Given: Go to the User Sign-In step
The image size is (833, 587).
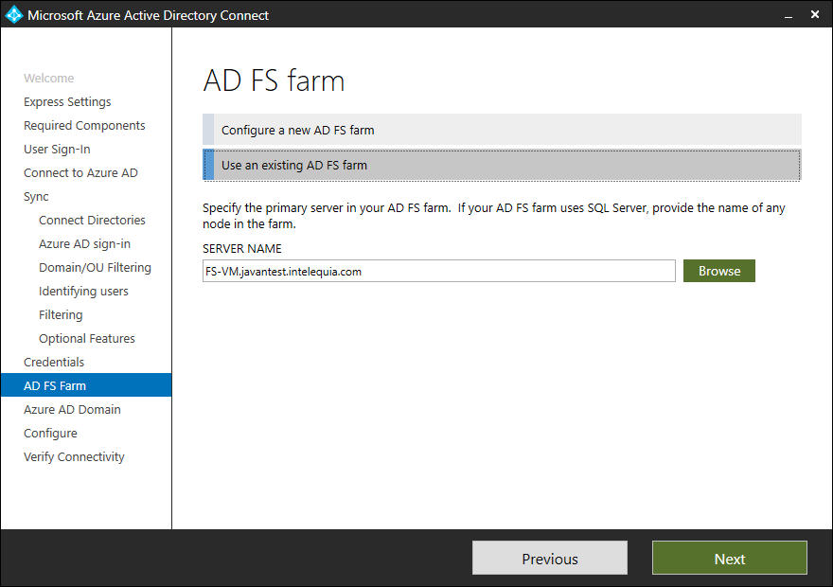Looking at the screenshot, I should [57, 149].
